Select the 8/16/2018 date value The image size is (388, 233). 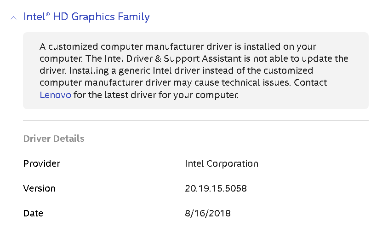(207, 213)
